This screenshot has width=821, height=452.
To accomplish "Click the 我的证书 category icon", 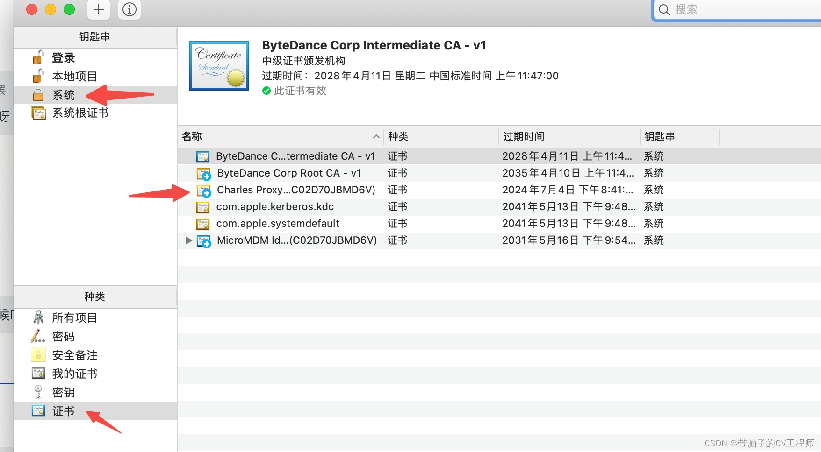I will [x=38, y=374].
